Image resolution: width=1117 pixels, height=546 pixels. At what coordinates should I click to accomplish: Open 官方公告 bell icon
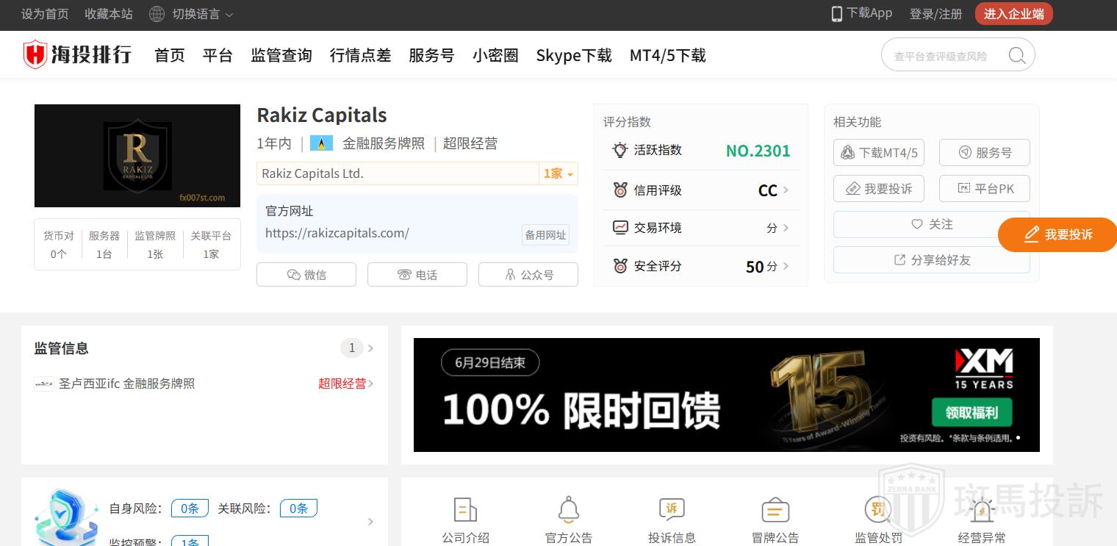tap(568, 509)
